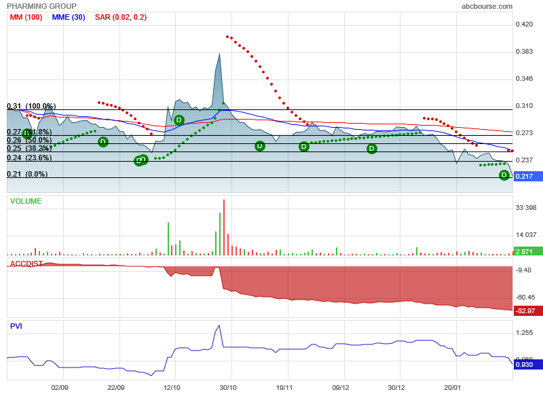Screen dimensions: 543x394
Task: Click the red MM (100) legend label
Action: [x=26, y=17]
